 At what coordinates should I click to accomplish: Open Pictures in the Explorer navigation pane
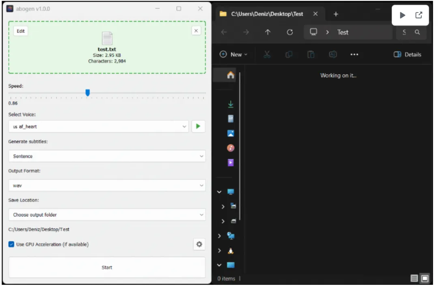point(230,133)
